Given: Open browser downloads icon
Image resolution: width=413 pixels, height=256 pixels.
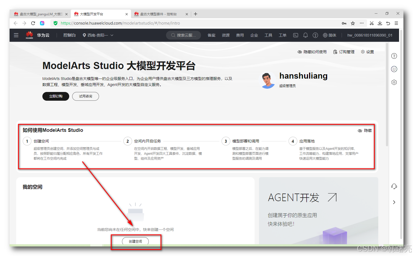Looking at the screenshot, I should click(380, 23).
